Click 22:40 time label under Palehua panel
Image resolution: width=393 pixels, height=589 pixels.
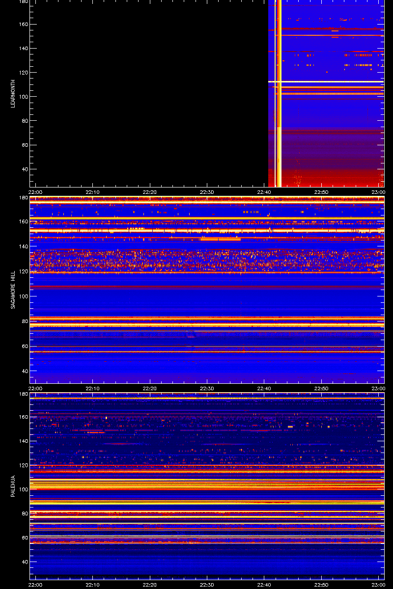click(264, 585)
